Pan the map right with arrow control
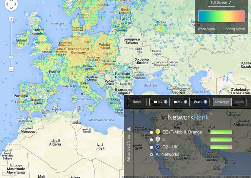Screen dimensions: 251x178 [16, 4]
